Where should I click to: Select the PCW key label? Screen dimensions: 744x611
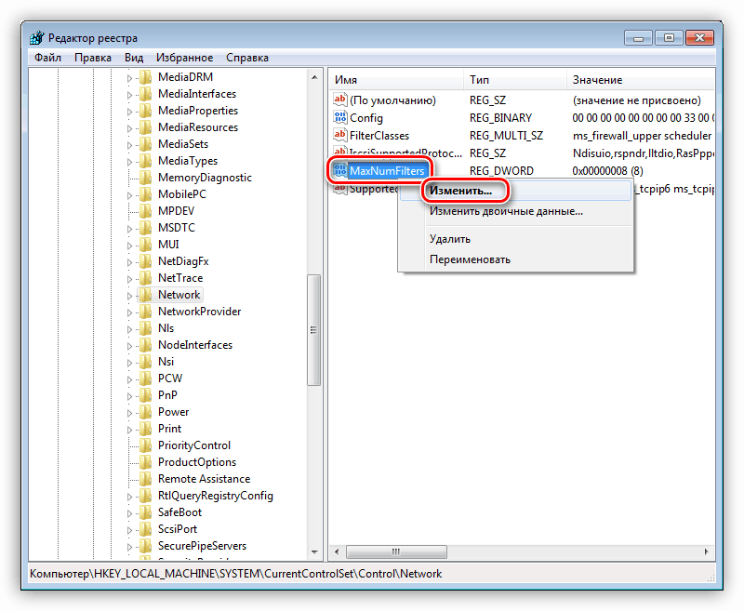click(x=170, y=379)
